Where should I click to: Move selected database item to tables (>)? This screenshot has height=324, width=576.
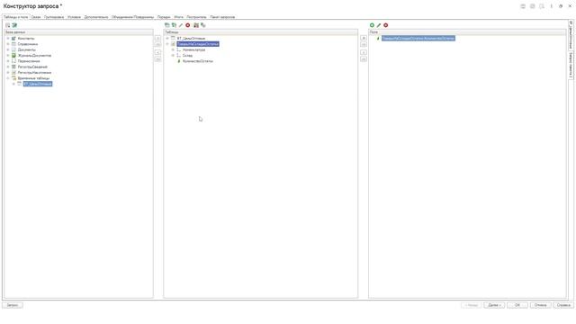tap(158, 38)
